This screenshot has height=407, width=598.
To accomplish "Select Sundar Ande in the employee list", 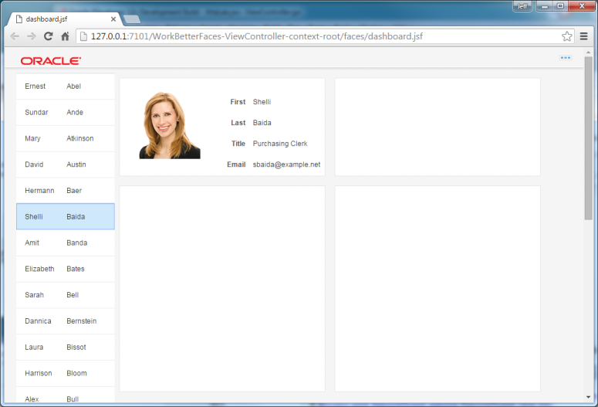I will (x=66, y=112).
